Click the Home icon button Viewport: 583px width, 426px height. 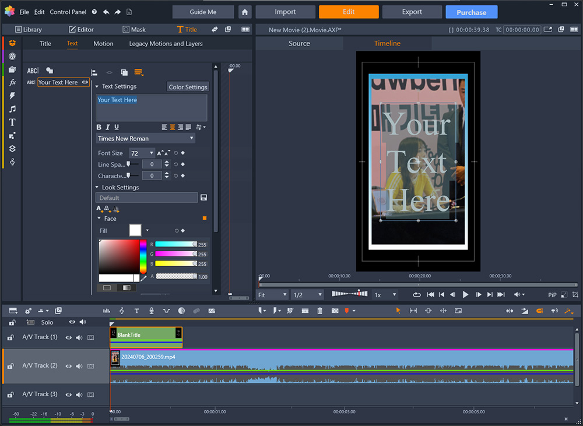click(x=245, y=12)
